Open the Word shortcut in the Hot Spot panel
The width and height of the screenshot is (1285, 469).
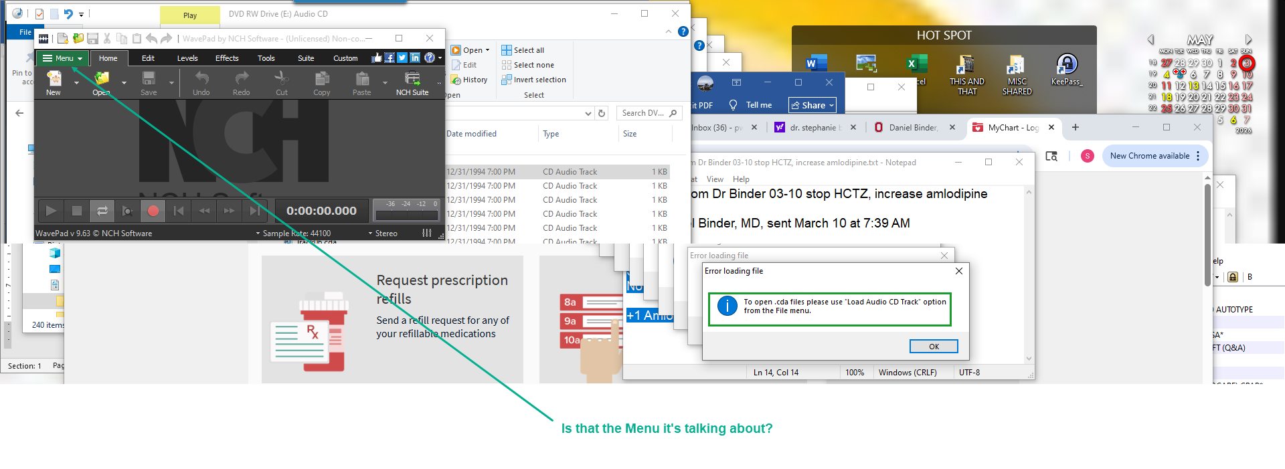coord(817,64)
